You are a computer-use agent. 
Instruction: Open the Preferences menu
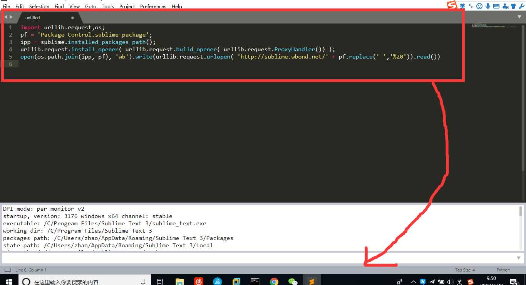[153, 6]
